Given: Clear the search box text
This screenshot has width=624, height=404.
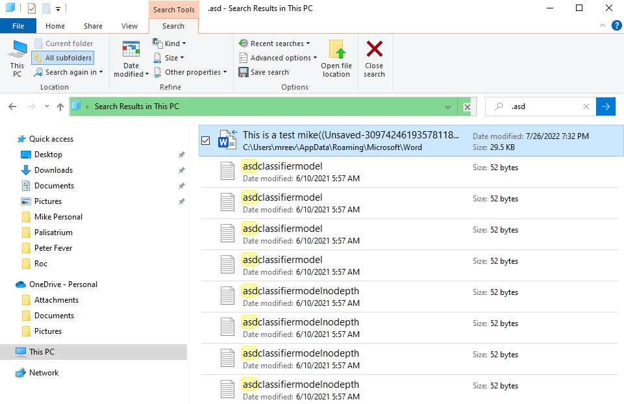Looking at the screenshot, I should click(x=586, y=107).
